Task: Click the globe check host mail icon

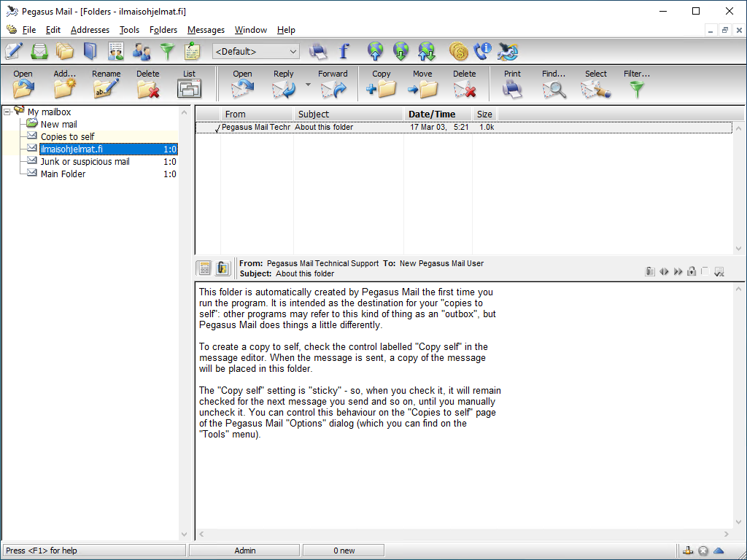Action: (401, 51)
